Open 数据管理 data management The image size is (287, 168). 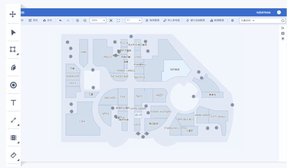point(217,20)
